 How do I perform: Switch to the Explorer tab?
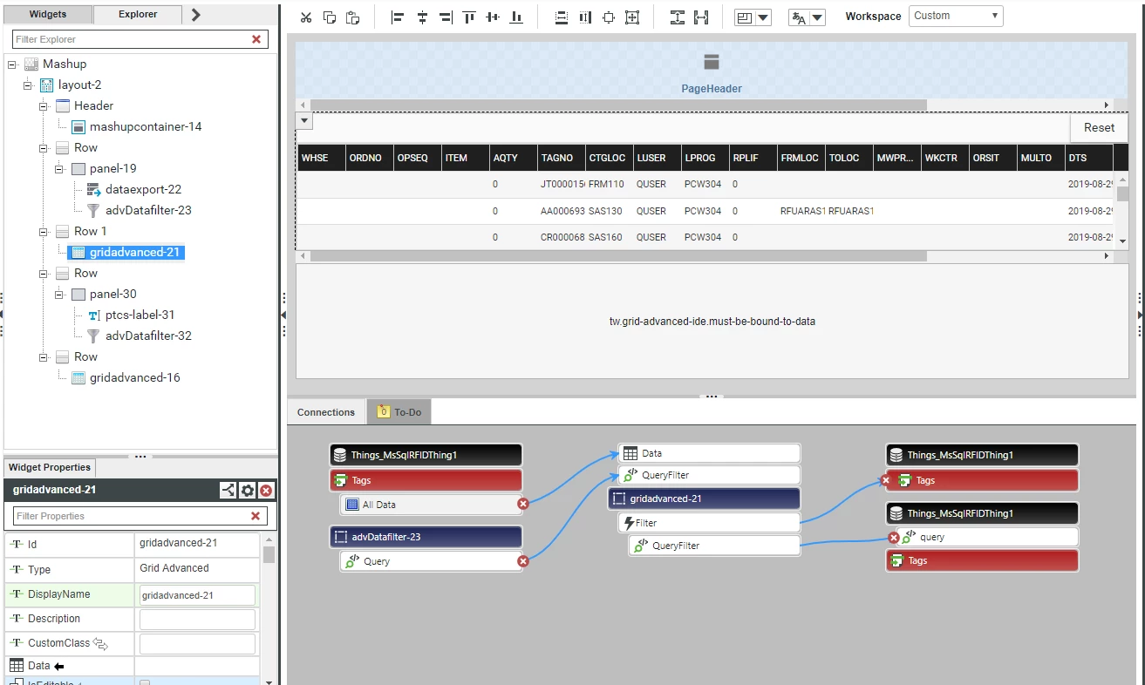138,15
